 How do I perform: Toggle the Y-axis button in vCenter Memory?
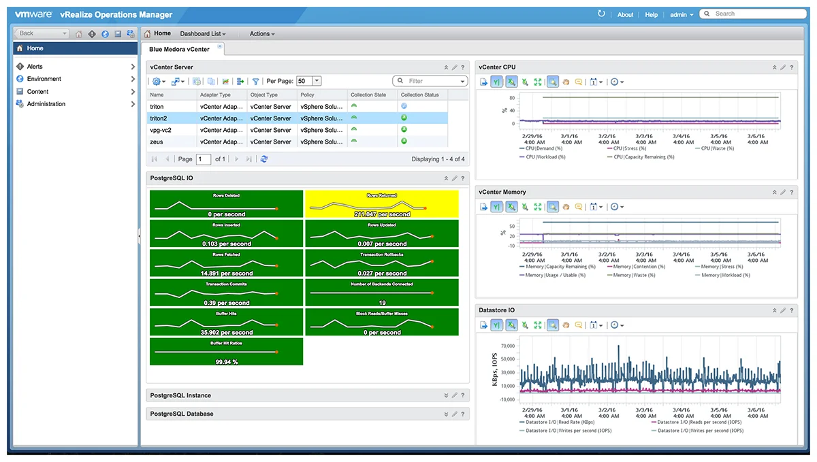497,207
